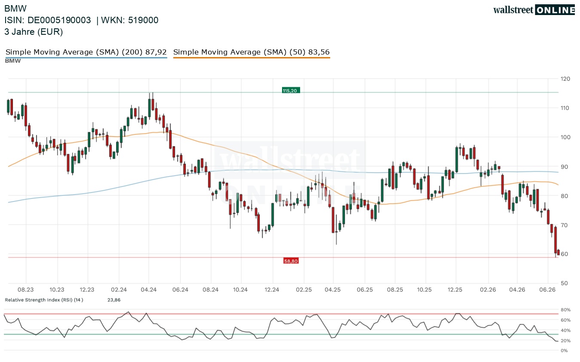Select the 90 price axis label
Image resolution: width=580 pixels, height=362 pixels.
point(564,167)
